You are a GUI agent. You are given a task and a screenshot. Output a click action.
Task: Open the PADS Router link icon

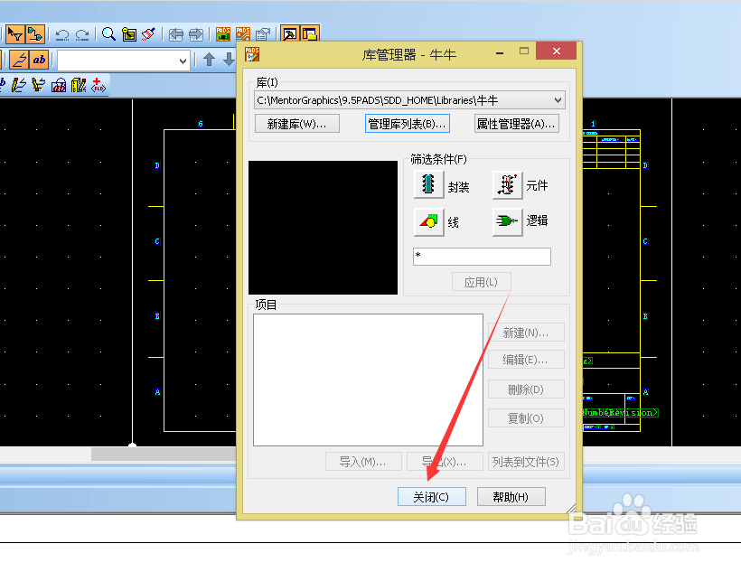point(243,34)
